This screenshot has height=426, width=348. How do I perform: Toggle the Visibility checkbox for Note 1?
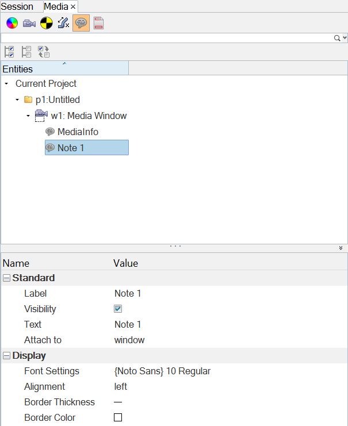click(x=118, y=309)
